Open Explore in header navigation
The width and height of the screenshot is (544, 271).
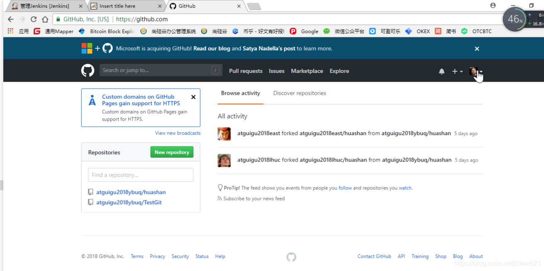(x=339, y=71)
